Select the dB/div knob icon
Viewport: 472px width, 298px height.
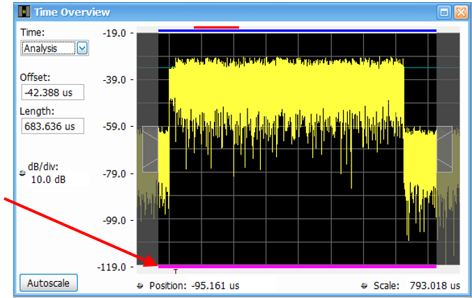pyautogui.click(x=22, y=176)
